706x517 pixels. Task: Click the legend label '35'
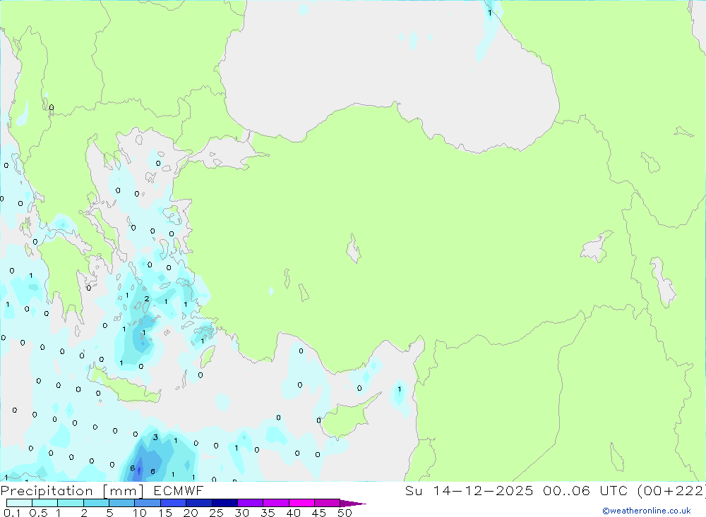[x=268, y=513]
